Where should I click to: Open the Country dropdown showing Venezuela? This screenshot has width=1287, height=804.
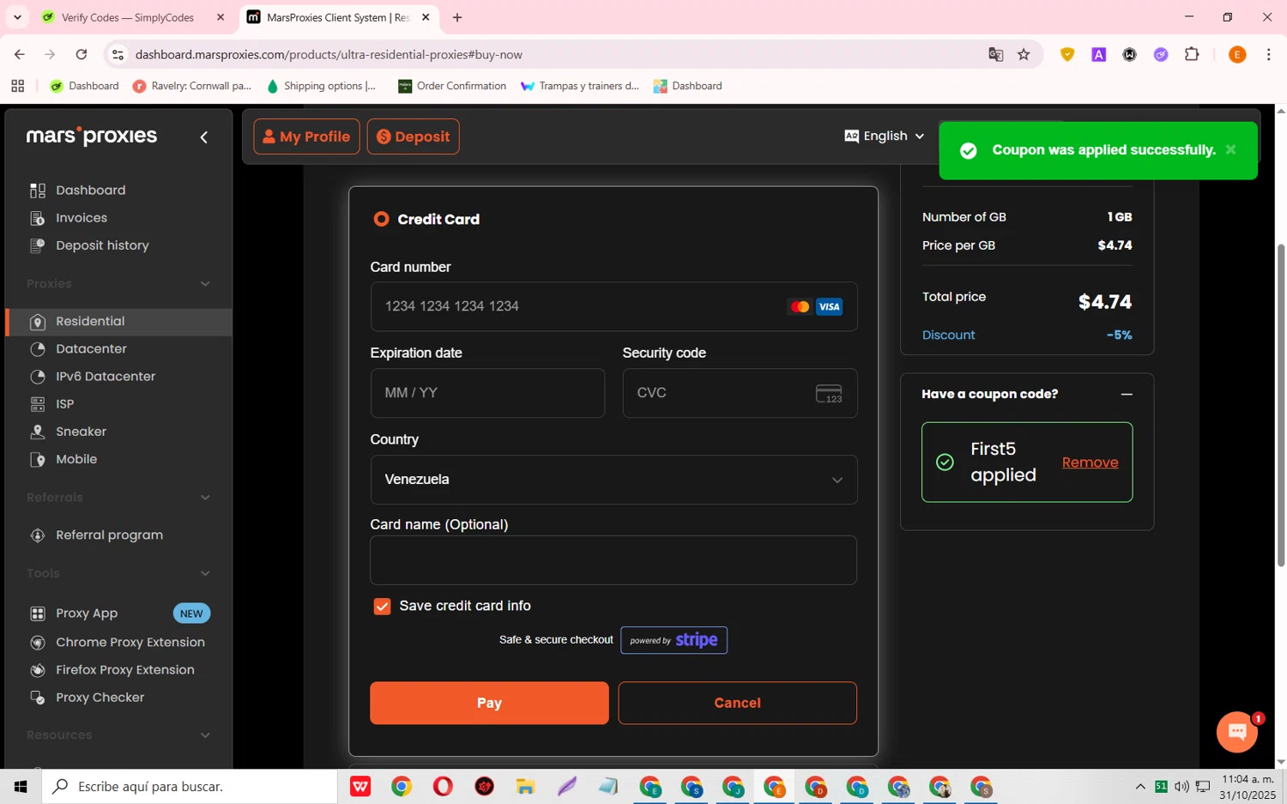[613, 480]
